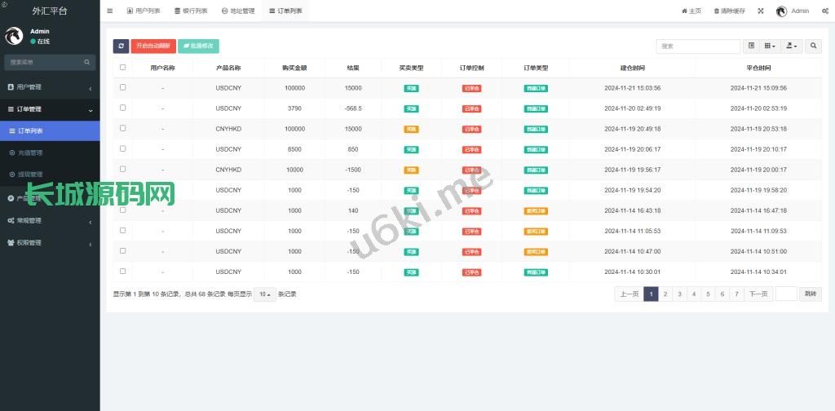Collapse sidebar with the hamburger icon
The height and width of the screenshot is (411, 835).
pyautogui.click(x=110, y=11)
